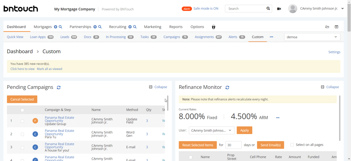The height and width of the screenshot is (161, 351).
Task: Check the box for campaign row 2
Action: tap(22, 134)
